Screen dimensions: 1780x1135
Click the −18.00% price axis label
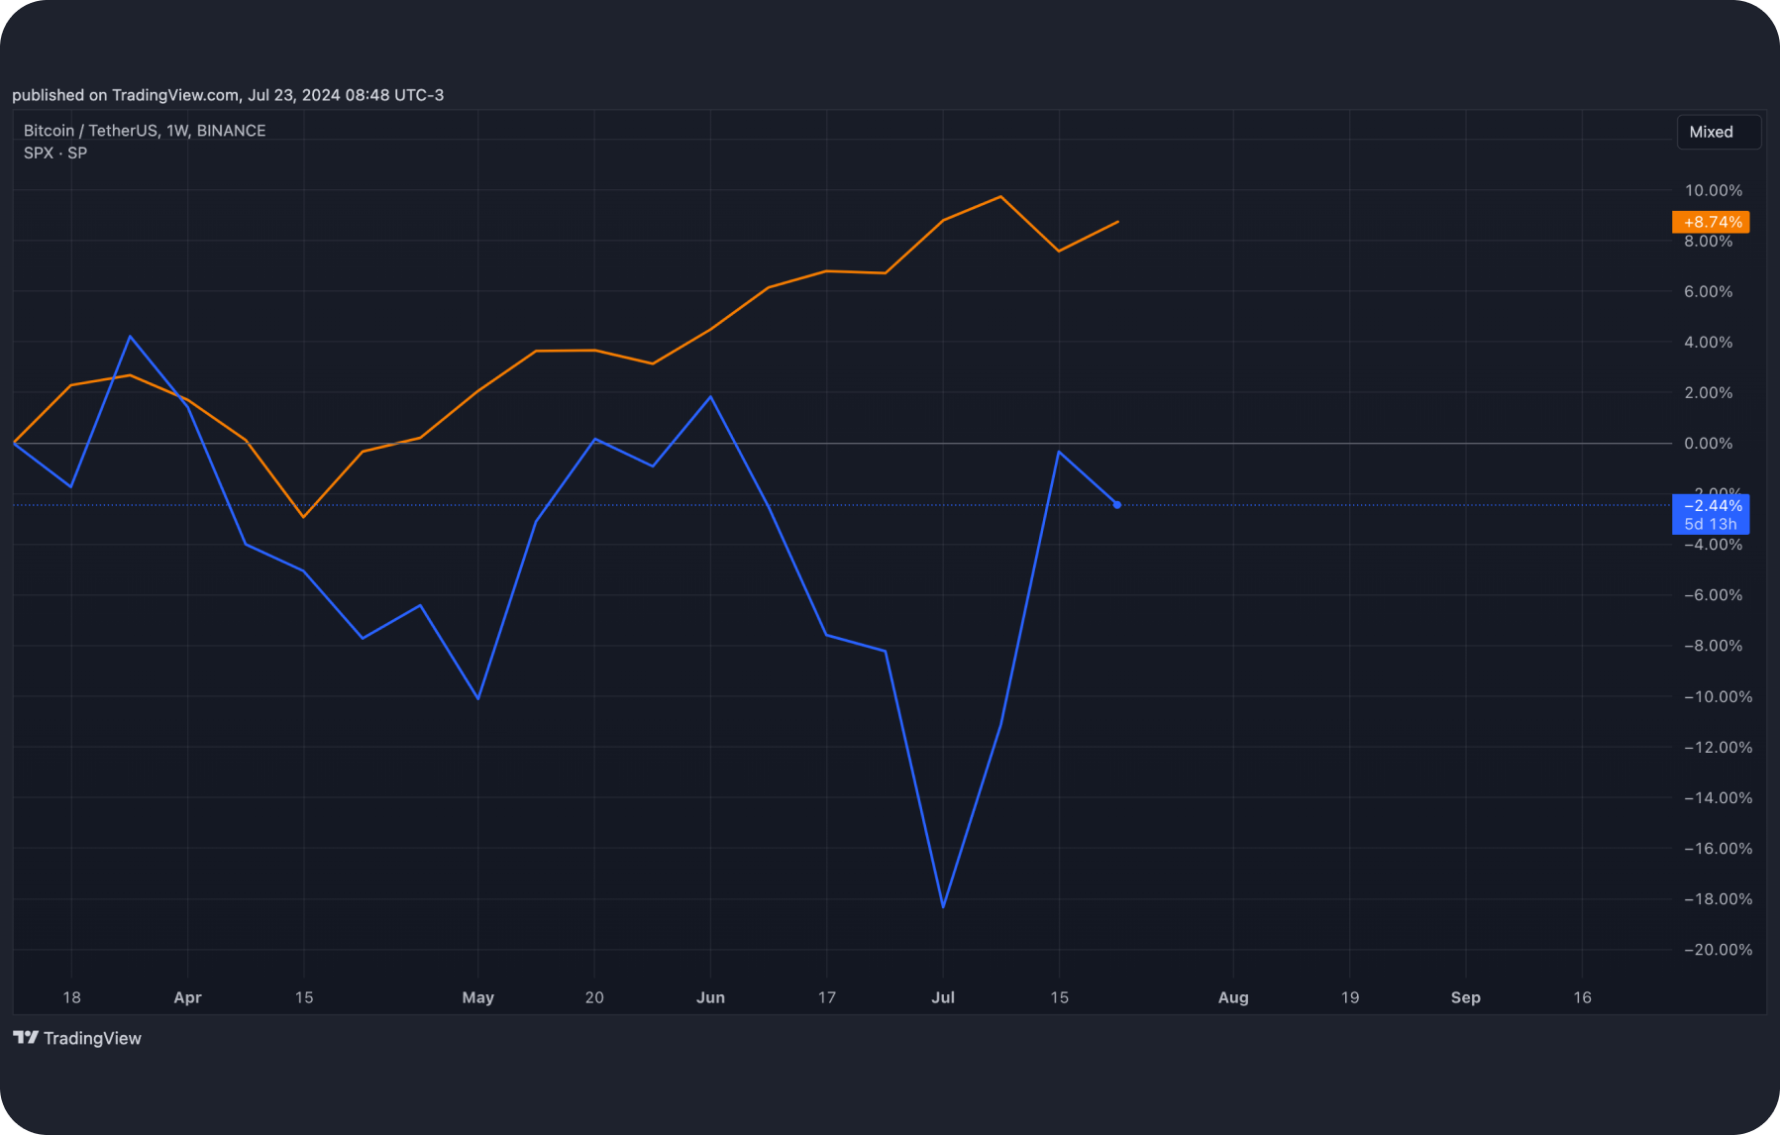point(1719,898)
